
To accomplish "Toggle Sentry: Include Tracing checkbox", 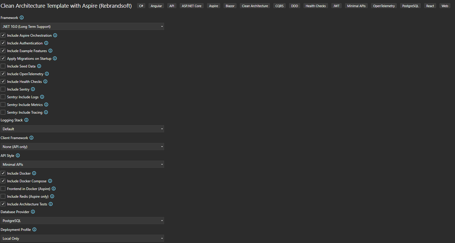I will coord(3,112).
